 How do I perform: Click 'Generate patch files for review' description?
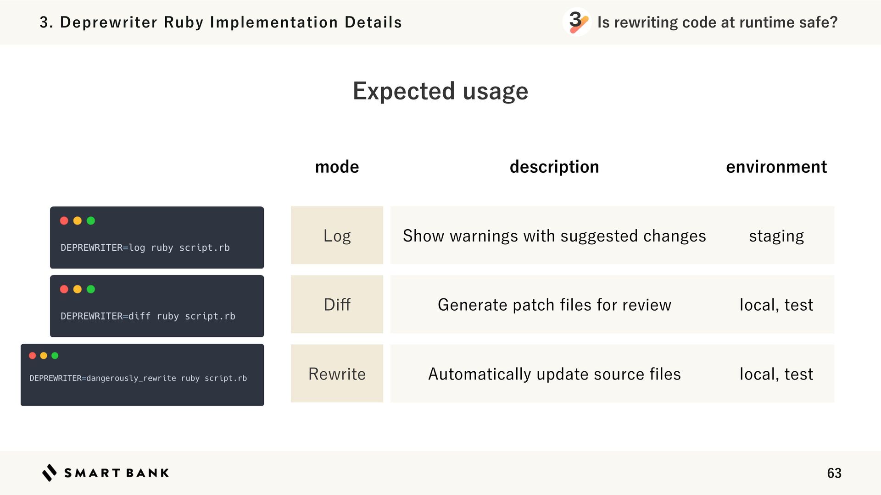(554, 305)
